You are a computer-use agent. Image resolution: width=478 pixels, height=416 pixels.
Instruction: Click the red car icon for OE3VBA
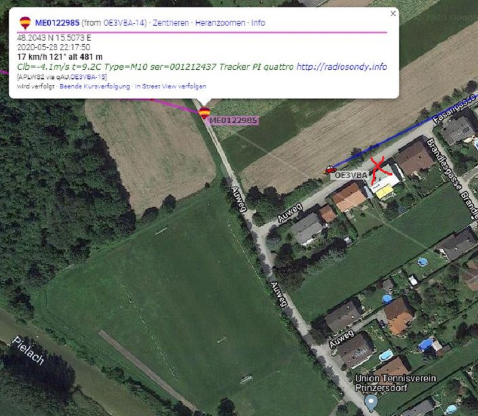point(330,170)
